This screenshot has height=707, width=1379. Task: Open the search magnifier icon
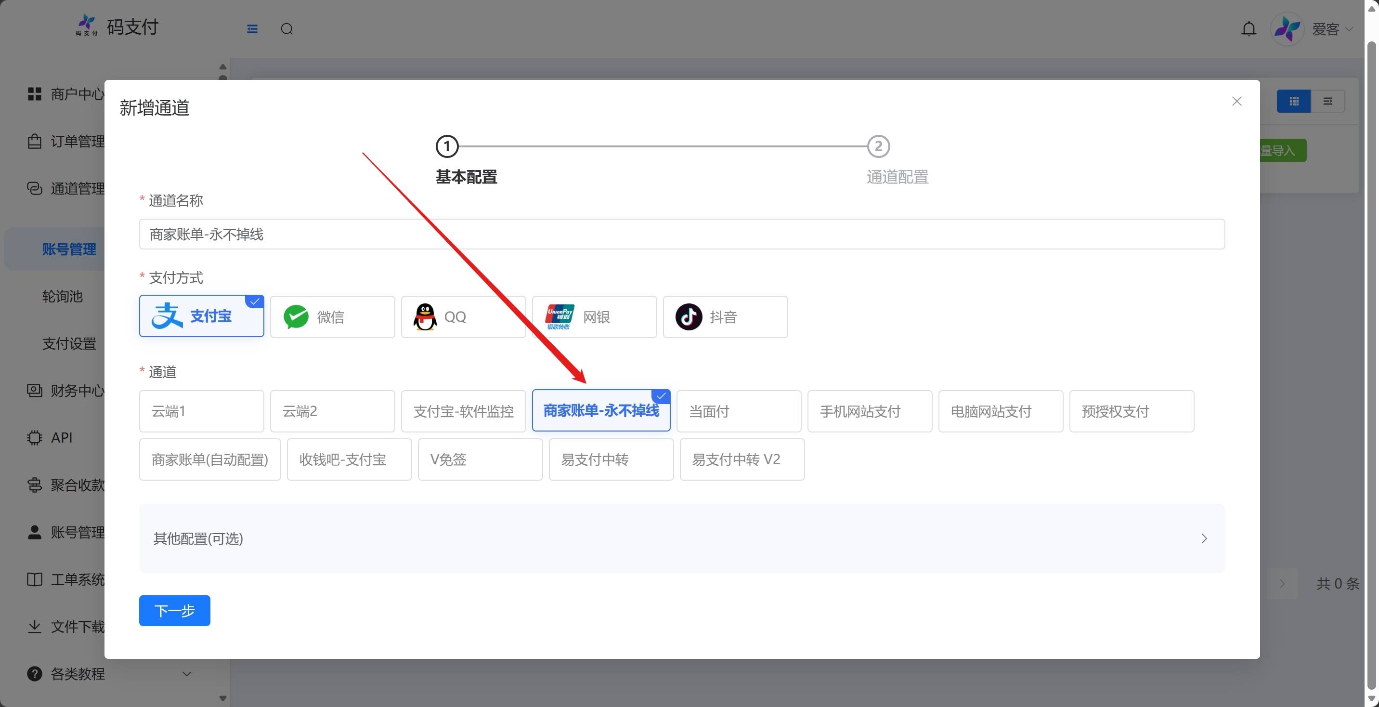coord(287,29)
